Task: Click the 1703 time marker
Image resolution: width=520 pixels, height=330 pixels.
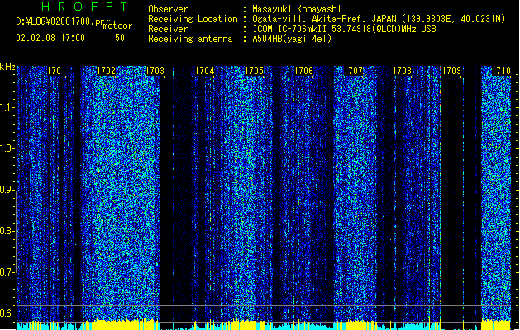Action: pyautogui.click(x=155, y=71)
